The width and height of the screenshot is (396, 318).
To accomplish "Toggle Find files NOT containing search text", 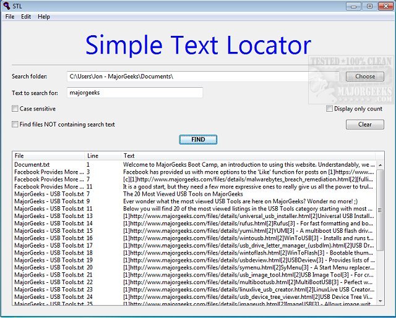I will tap(15, 125).
